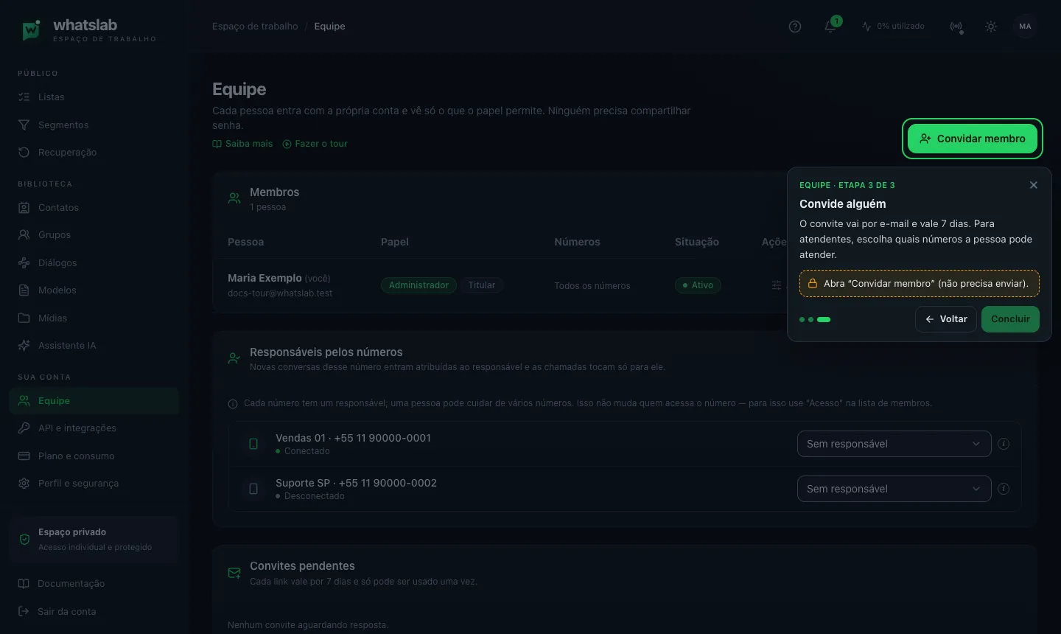Image resolution: width=1061 pixels, height=634 pixels.
Task: Click the Administrador role badge
Action: coord(419,285)
